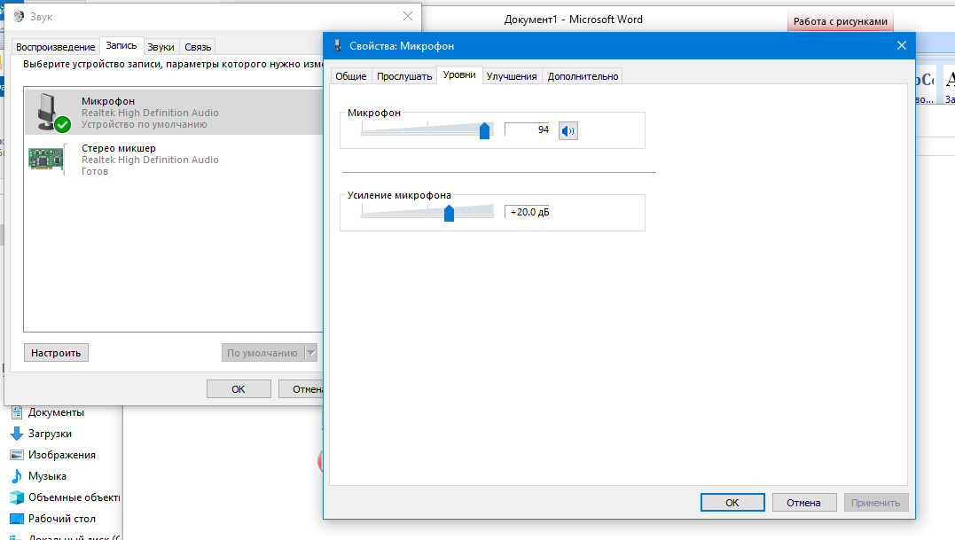This screenshot has height=540, width=955.
Task: Confirm microphone properties with OK
Action: click(x=732, y=503)
